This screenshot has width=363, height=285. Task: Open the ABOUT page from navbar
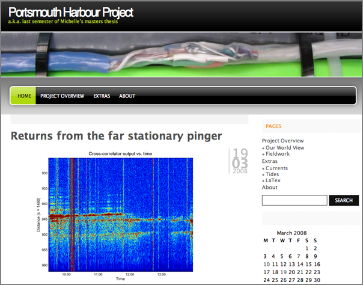tap(127, 96)
